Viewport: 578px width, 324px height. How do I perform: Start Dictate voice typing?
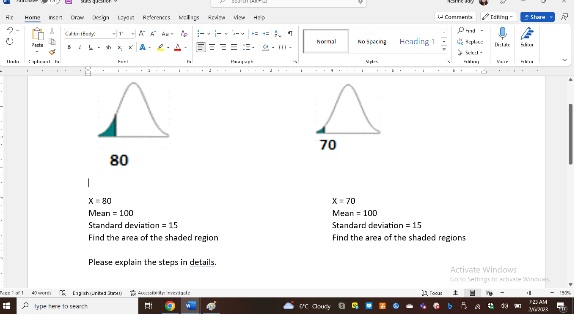point(502,38)
